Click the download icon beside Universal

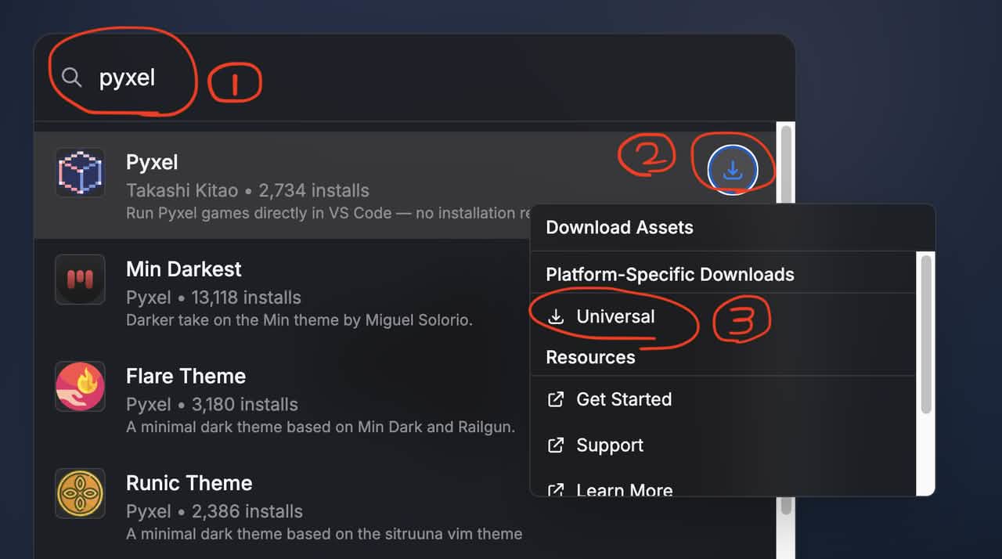[556, 316]
